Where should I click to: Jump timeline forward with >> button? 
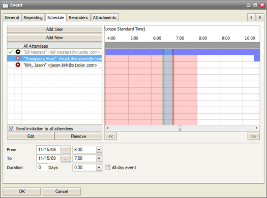click(x=254, y=136)
